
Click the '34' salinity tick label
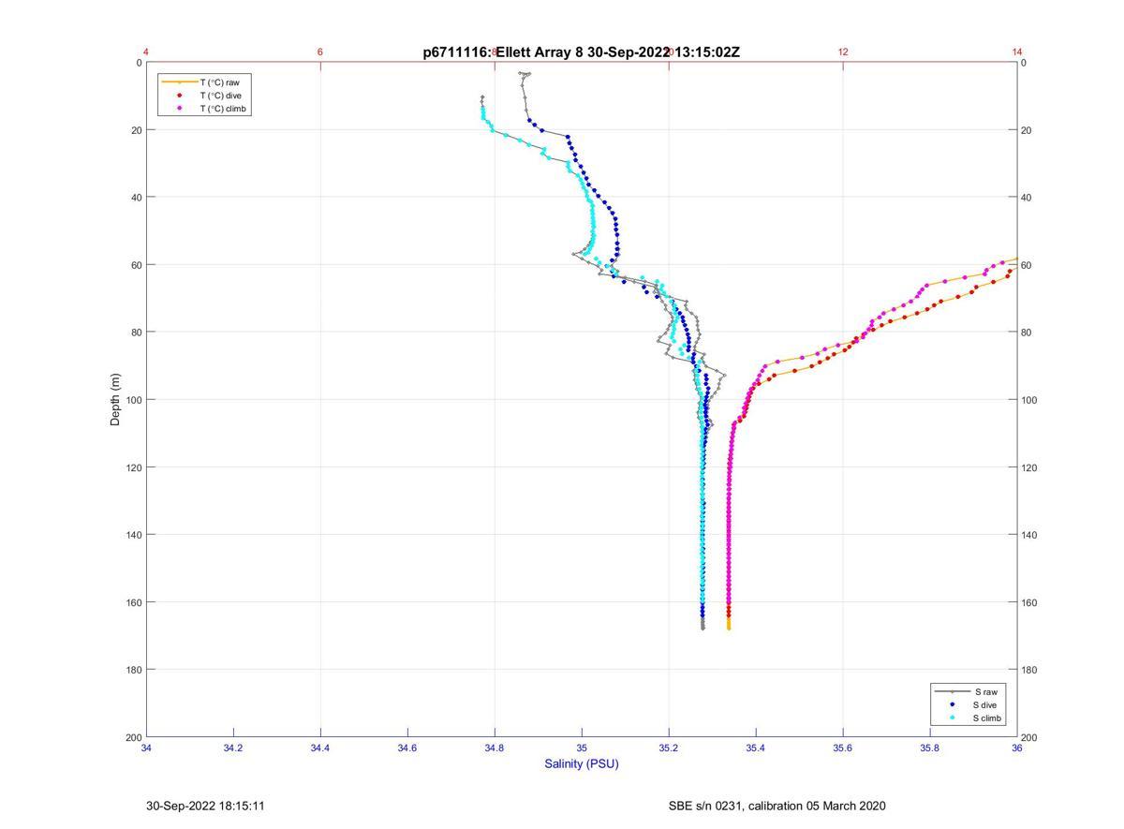(x=147, y=748)
